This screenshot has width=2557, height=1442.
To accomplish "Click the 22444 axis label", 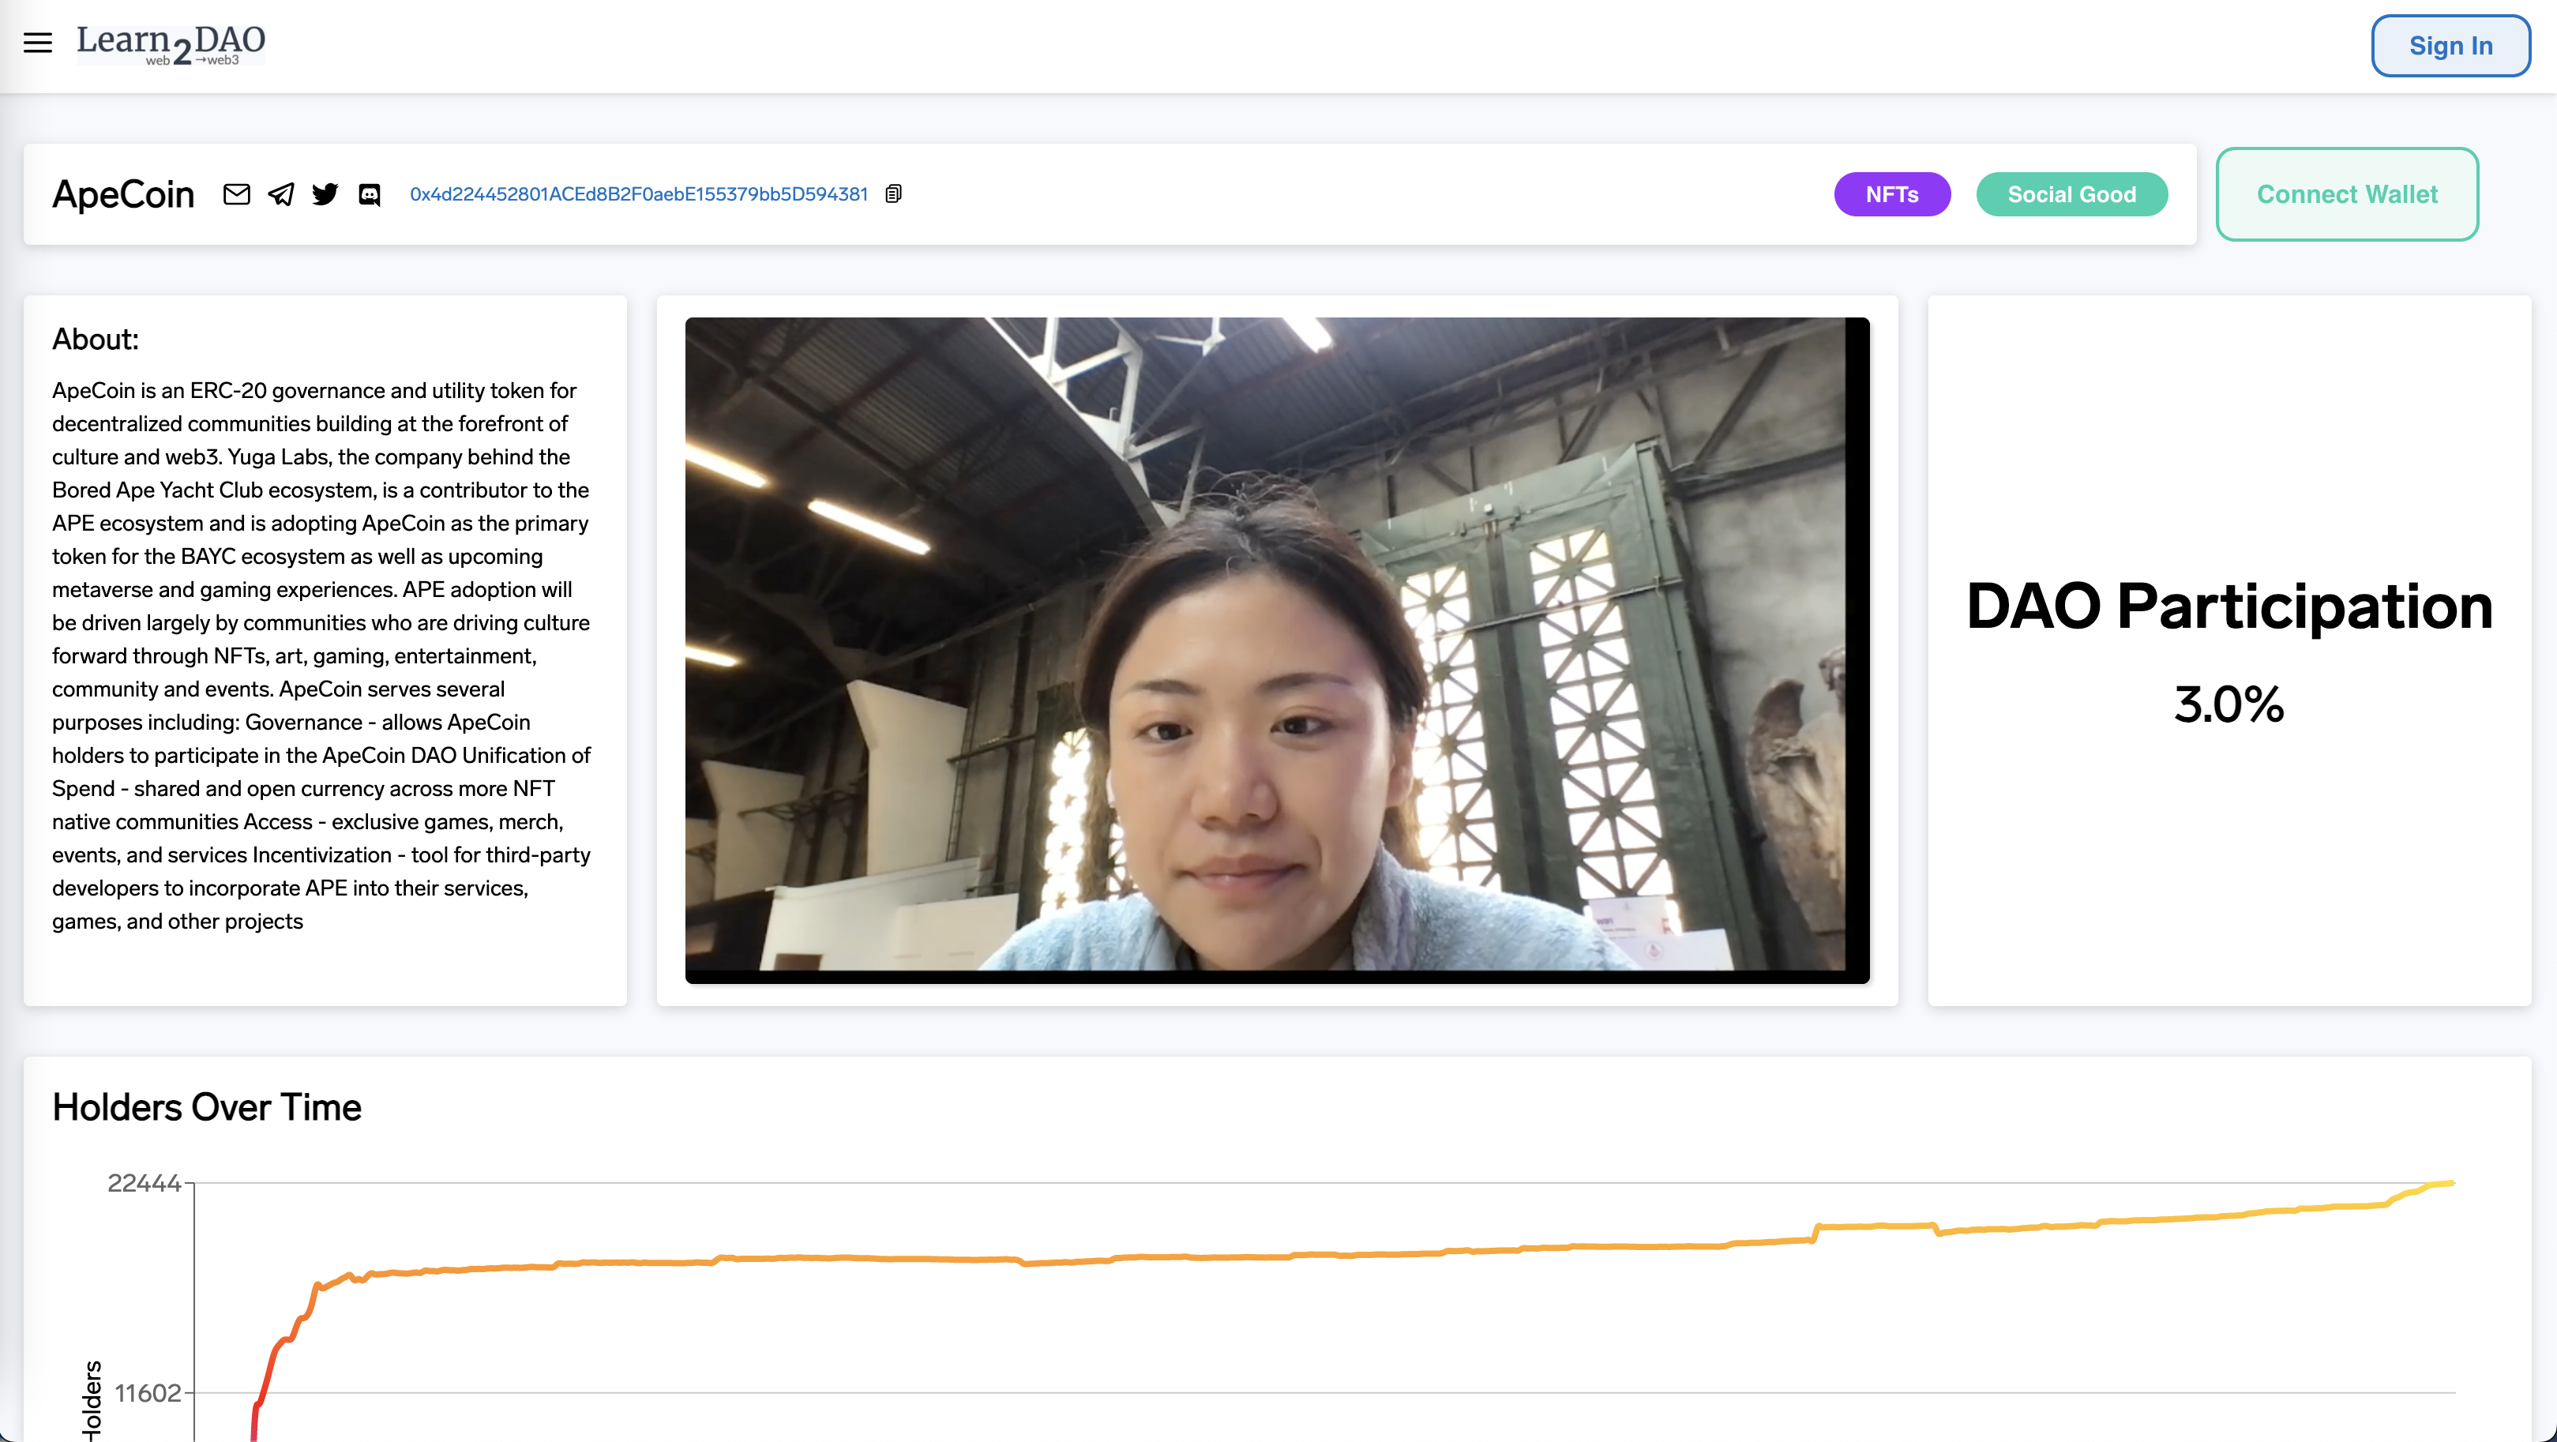I will coord(144,1183).
